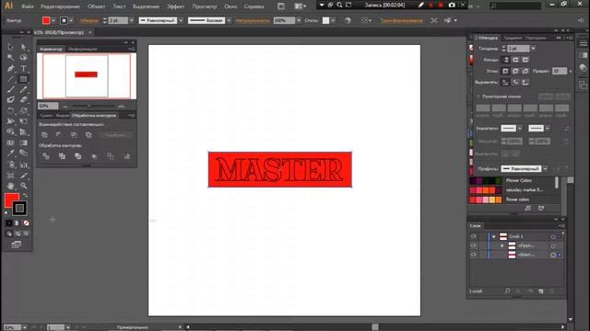Click target circle of the group sublayer
This screenshot has height=331, width=590.
(x=553, y=245)
